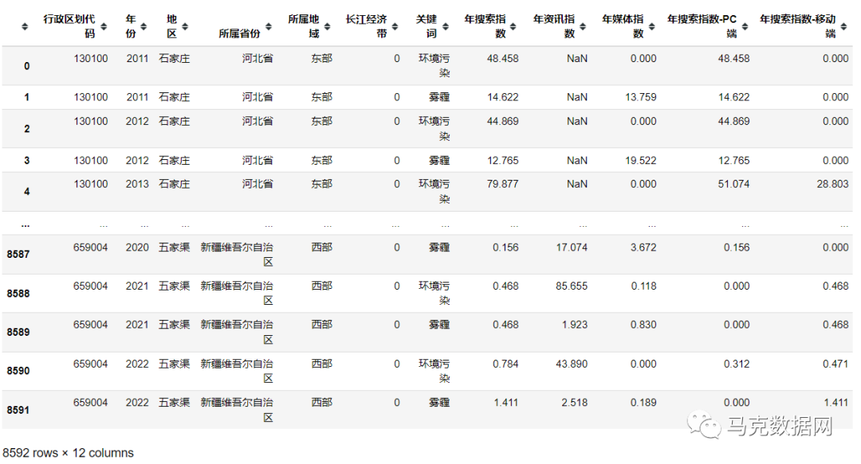861x464 pixels.
Task: Click search index value 79.877
Action: (x=502, y=185)
